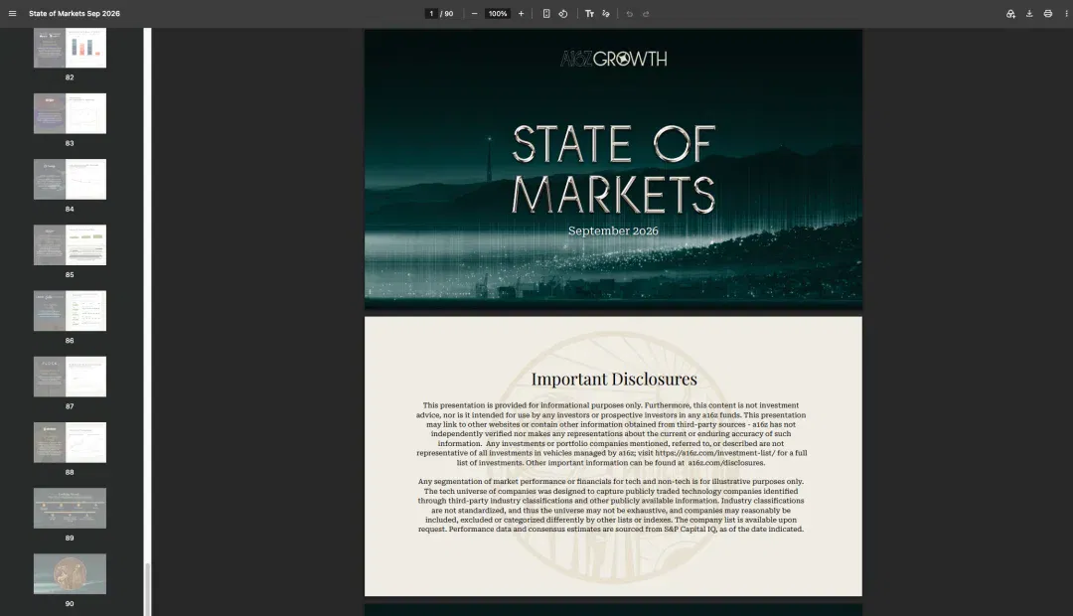This screenshot has width=1073, height=616.
Task: Toggle the sidebar menu hamburger icon
Action: (x=12, y=14)
